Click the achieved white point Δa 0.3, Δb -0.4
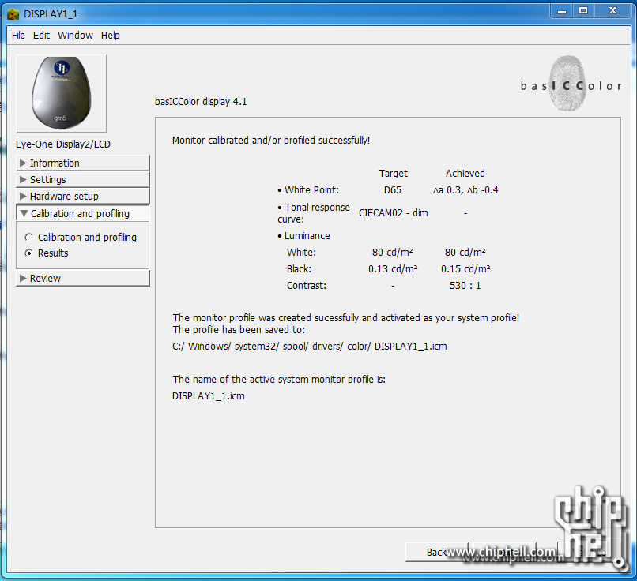 pyautogui.click(x=465, y=190)
